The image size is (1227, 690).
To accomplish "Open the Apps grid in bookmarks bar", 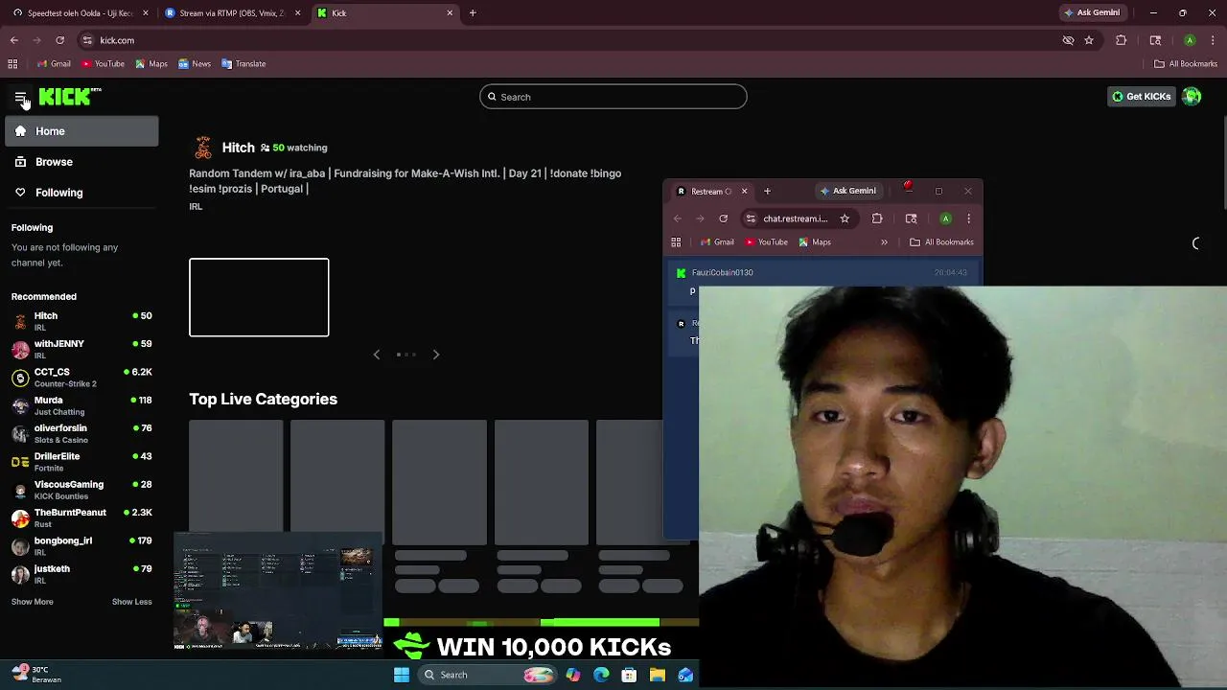I will click(12, 64).
